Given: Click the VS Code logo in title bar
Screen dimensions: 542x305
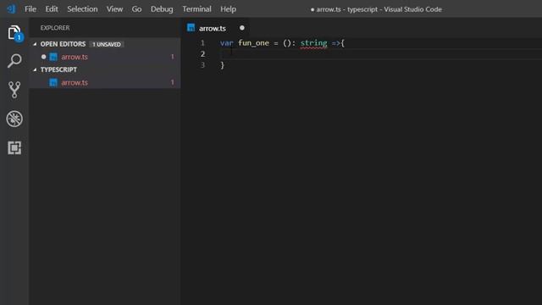Looking at the screenshot, I should pos(11,8).
